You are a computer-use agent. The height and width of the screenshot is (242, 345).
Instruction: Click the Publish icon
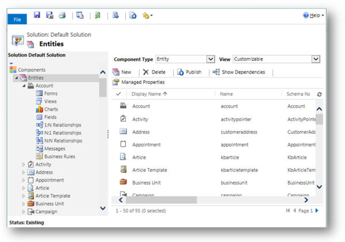tap(180, 72)
